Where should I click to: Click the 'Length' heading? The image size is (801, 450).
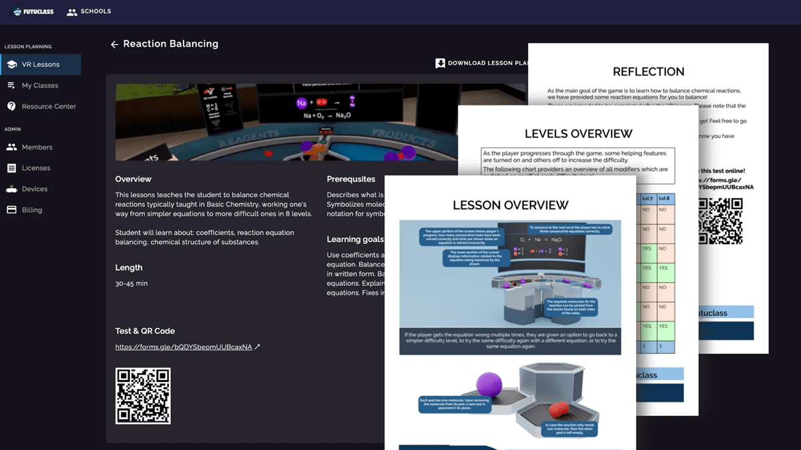129,267
